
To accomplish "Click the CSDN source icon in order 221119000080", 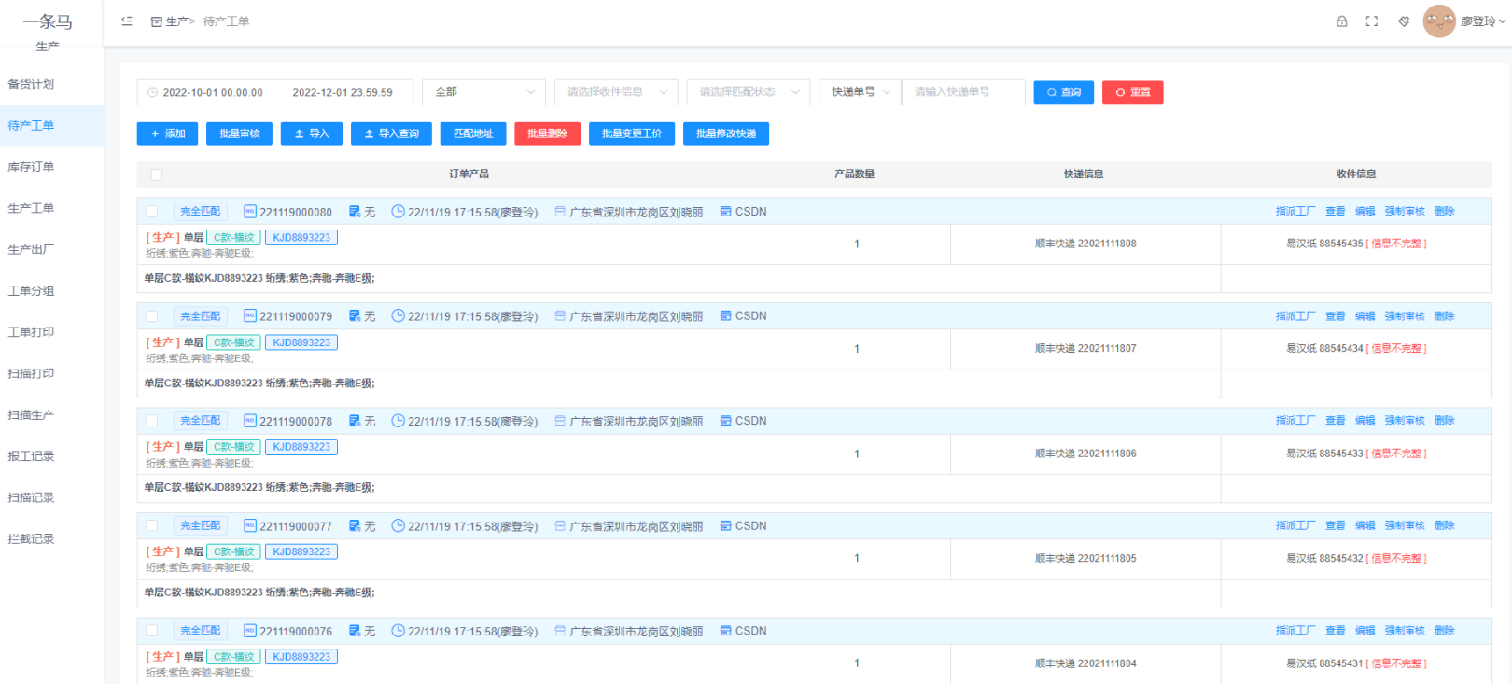I will 725,212.
